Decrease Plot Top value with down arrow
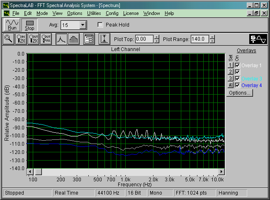The width and height of the screenshot is (270, 200). [156, 41]
